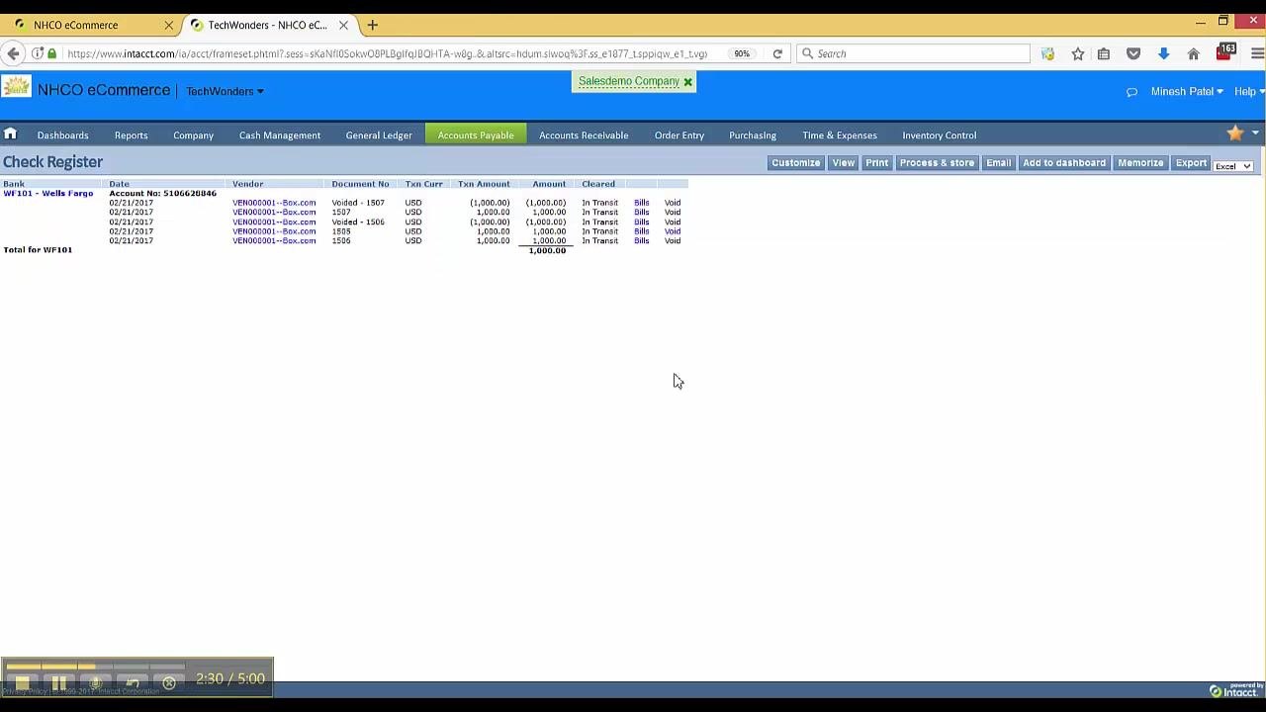Open a new browser tab
Image resolution: width=1266 pixels, height=712 pixels.
click(372, 25)
